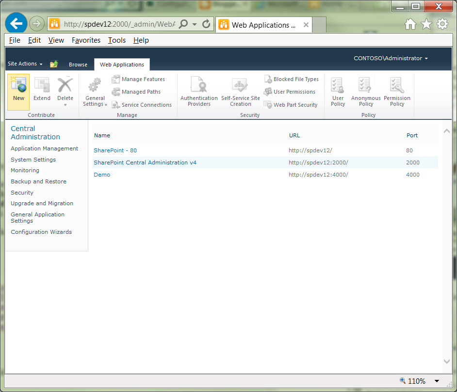Open User Permissions settings
The height and width of the screenshot is (392, 457).
click(290, 92)
